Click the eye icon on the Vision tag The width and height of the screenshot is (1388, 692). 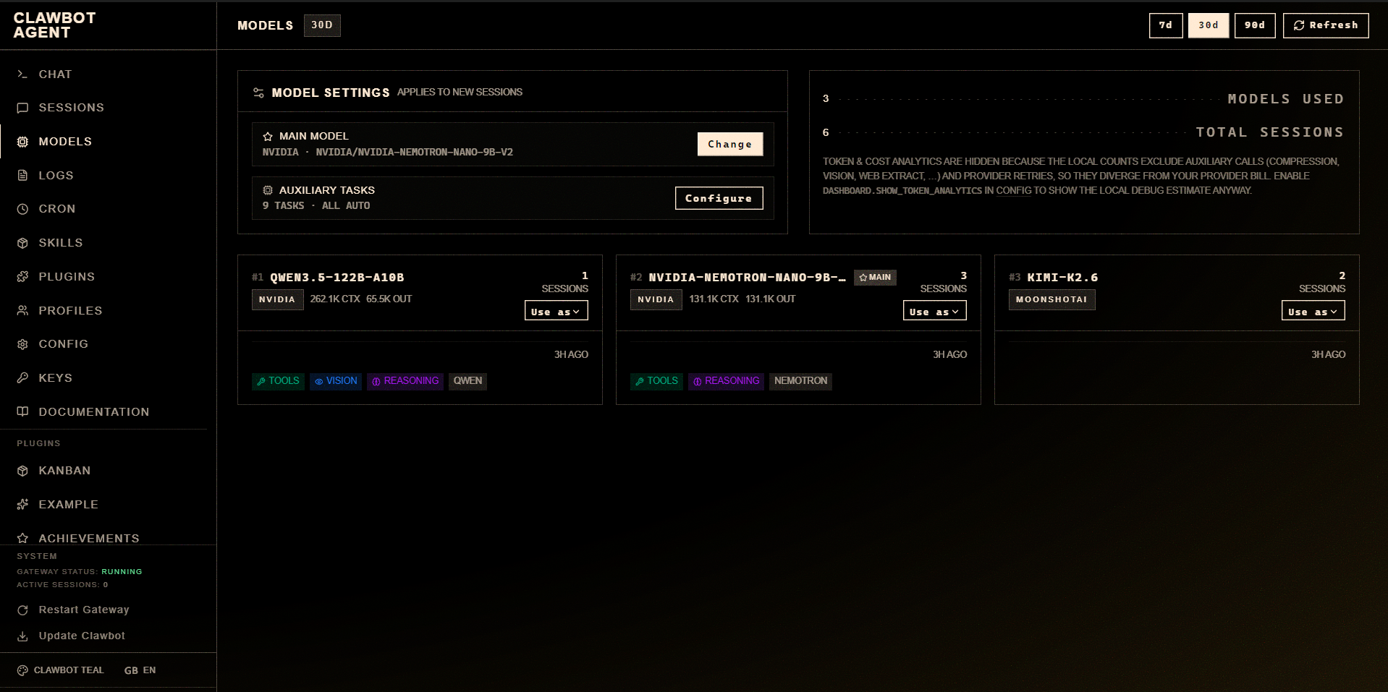318,381
